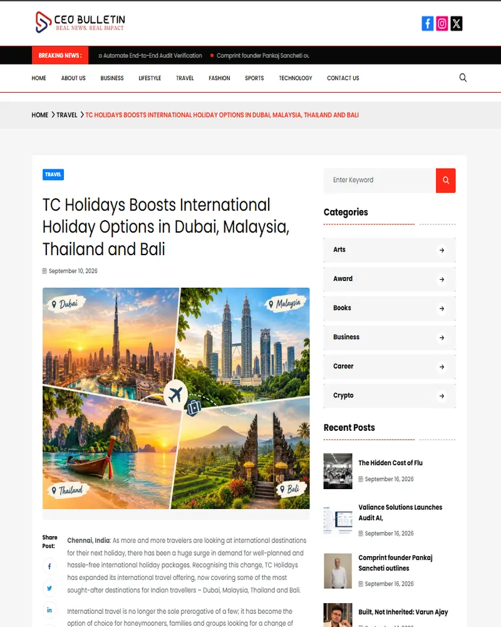The width and height of the screenshot is (501, 627).
Task: Select Lifestyle in the navigation menu
Action: [150, 78]
